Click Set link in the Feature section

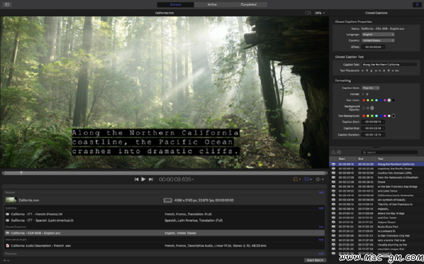[321, 193]
